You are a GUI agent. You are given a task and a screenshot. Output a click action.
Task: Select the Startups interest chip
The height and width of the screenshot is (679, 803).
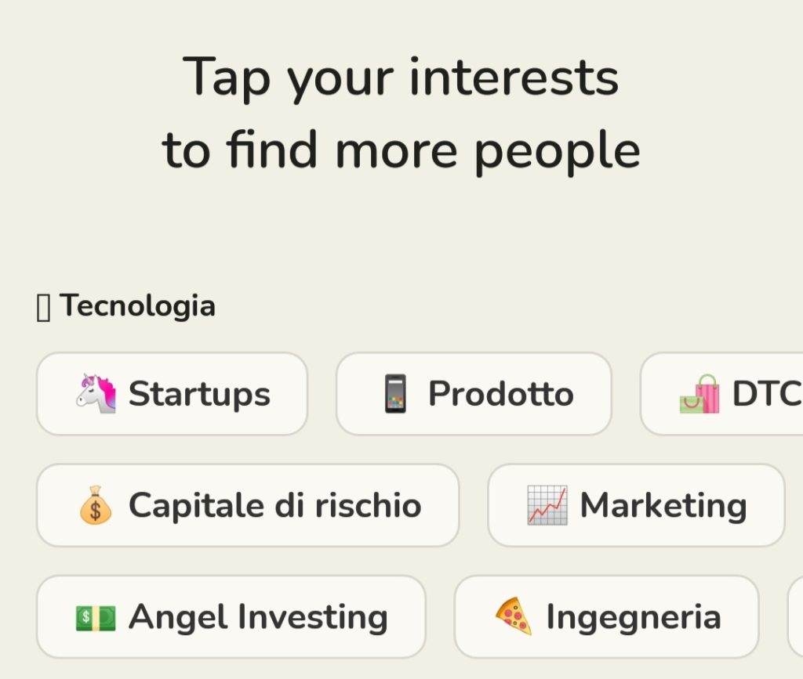[x=172, y=394]
